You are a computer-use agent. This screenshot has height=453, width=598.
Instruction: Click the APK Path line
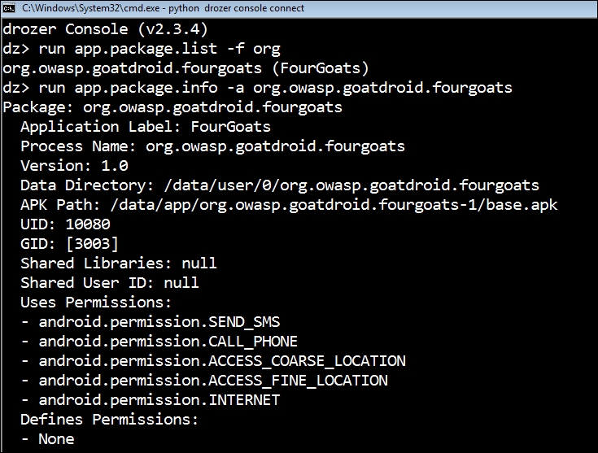[288, 205]
